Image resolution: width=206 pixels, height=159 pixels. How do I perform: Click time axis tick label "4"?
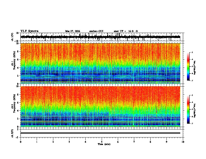point(85,142)
